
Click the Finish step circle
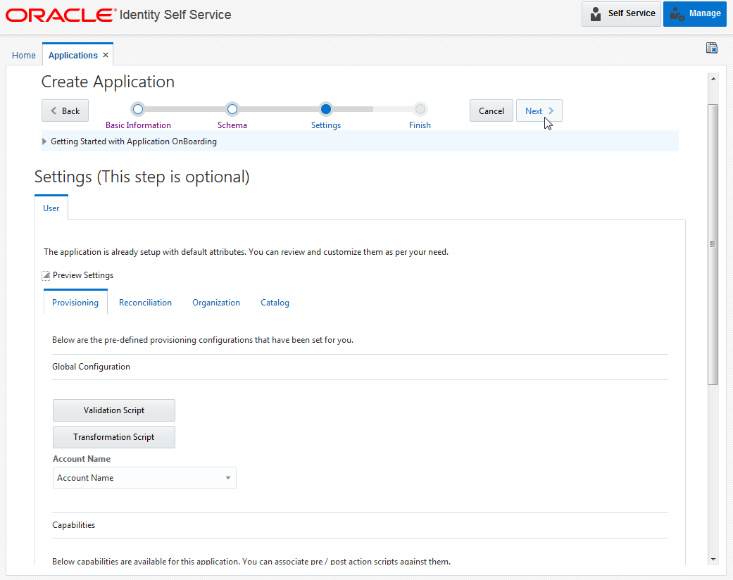point(420,109)
